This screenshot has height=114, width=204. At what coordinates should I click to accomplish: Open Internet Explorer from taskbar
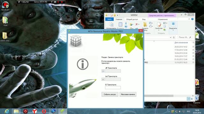click(7, 111)
